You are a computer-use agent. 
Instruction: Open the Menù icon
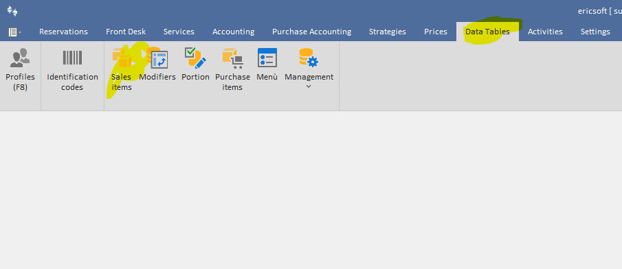(x=267, y=58)
